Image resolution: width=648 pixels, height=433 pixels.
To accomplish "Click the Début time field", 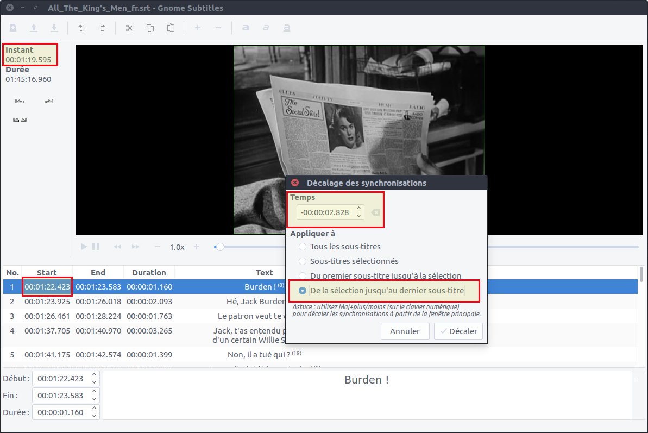I will point(61,379).
